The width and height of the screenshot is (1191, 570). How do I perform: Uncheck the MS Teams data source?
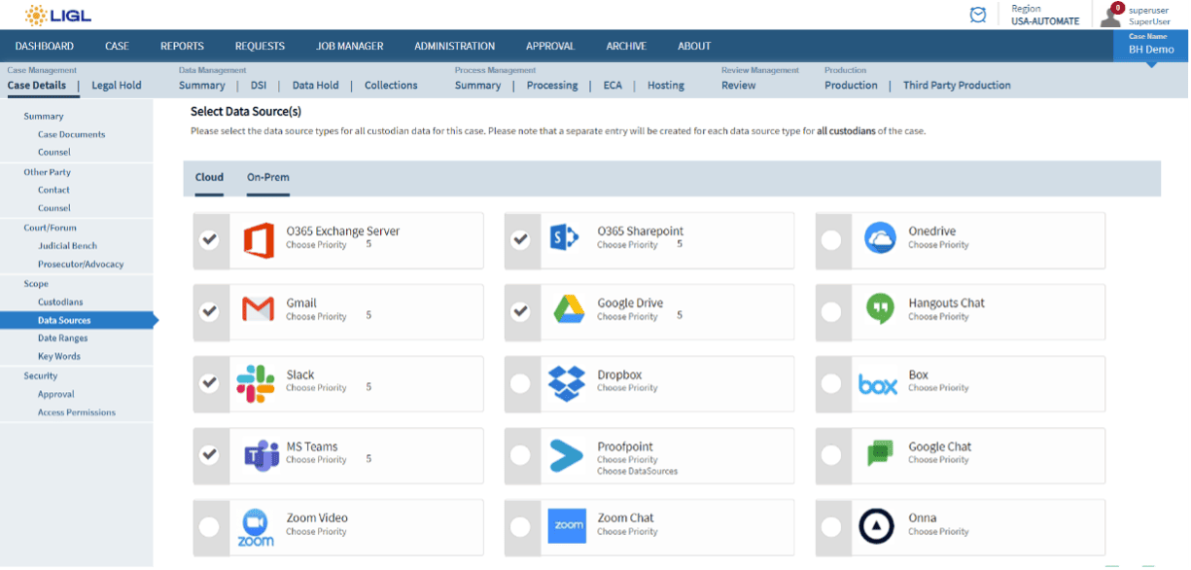[209, 454]
